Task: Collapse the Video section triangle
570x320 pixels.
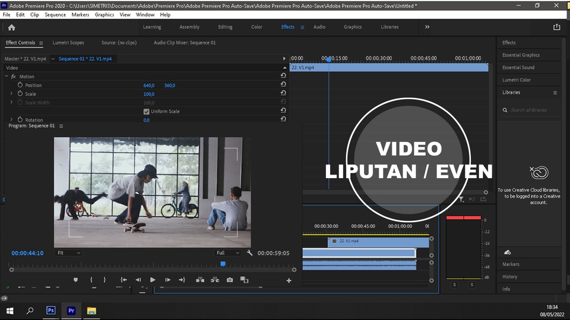Action: (x=284, y=68)
